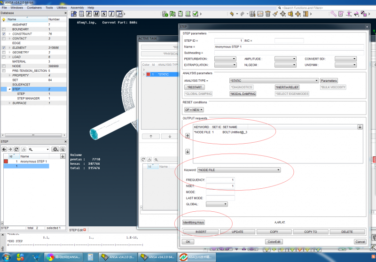
Task: Move output request down with arrow button
Action: (187, 152)
